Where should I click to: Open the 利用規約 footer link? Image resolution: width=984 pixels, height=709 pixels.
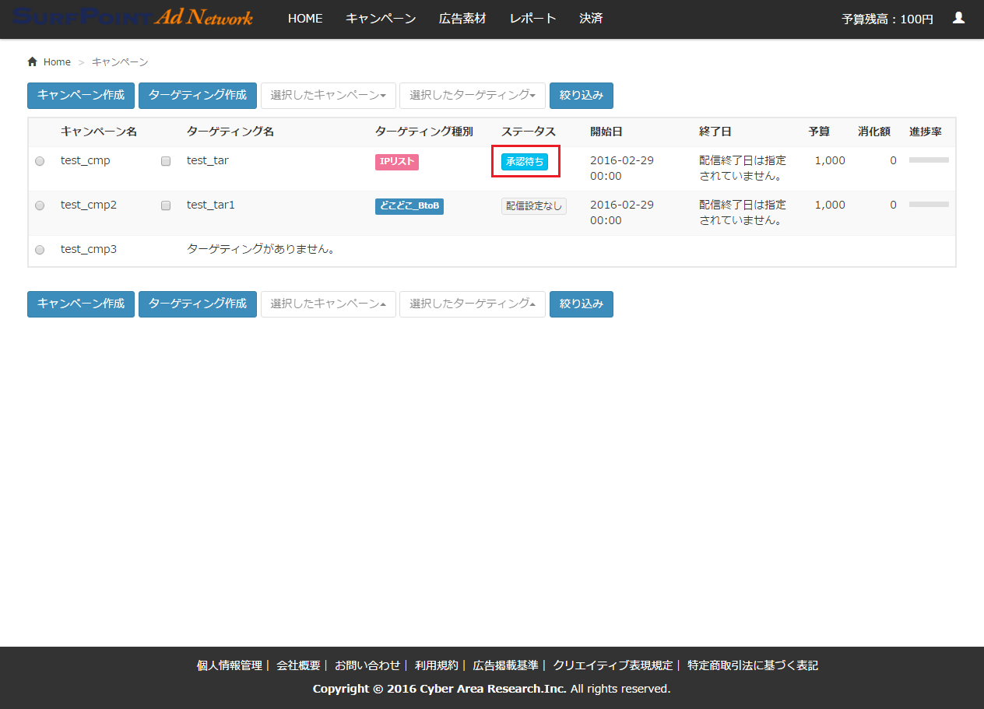click(x=436, y=665)
